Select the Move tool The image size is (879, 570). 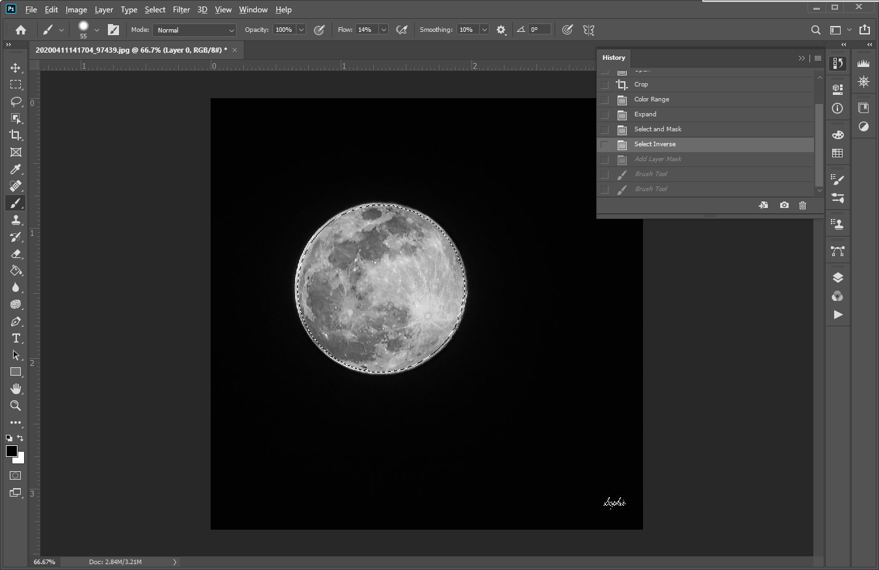(x=16, y=68)
